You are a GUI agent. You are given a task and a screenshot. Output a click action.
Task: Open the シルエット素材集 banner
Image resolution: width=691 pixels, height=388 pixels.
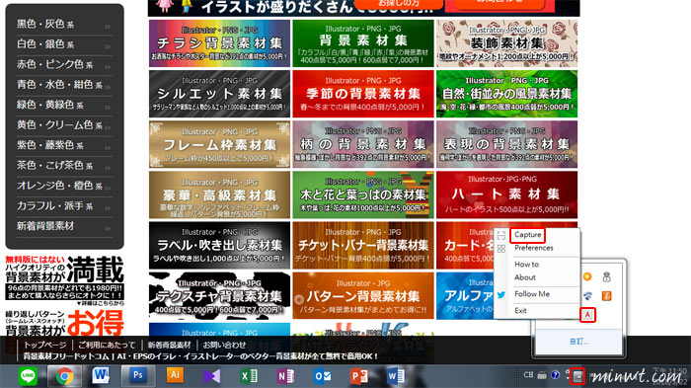click(219, 94)
